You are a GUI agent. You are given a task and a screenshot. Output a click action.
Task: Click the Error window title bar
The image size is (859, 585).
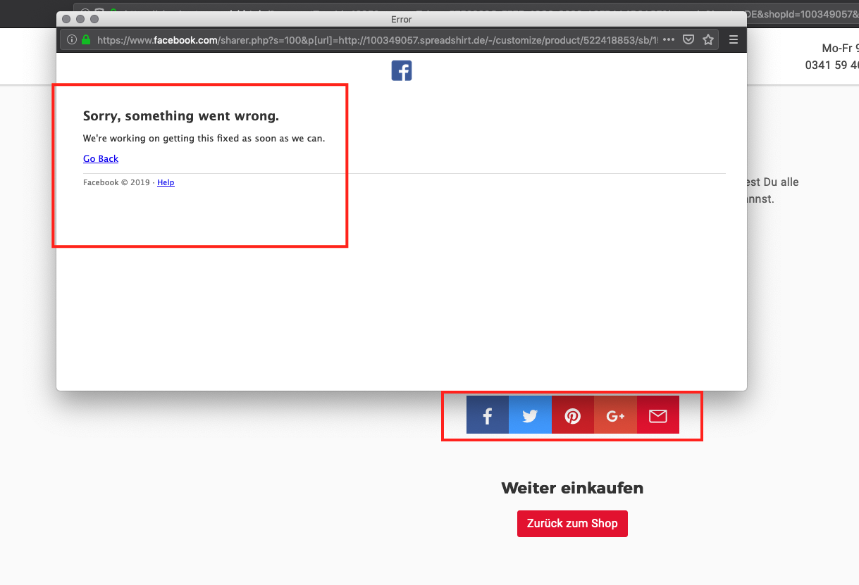tap(401, 19)
